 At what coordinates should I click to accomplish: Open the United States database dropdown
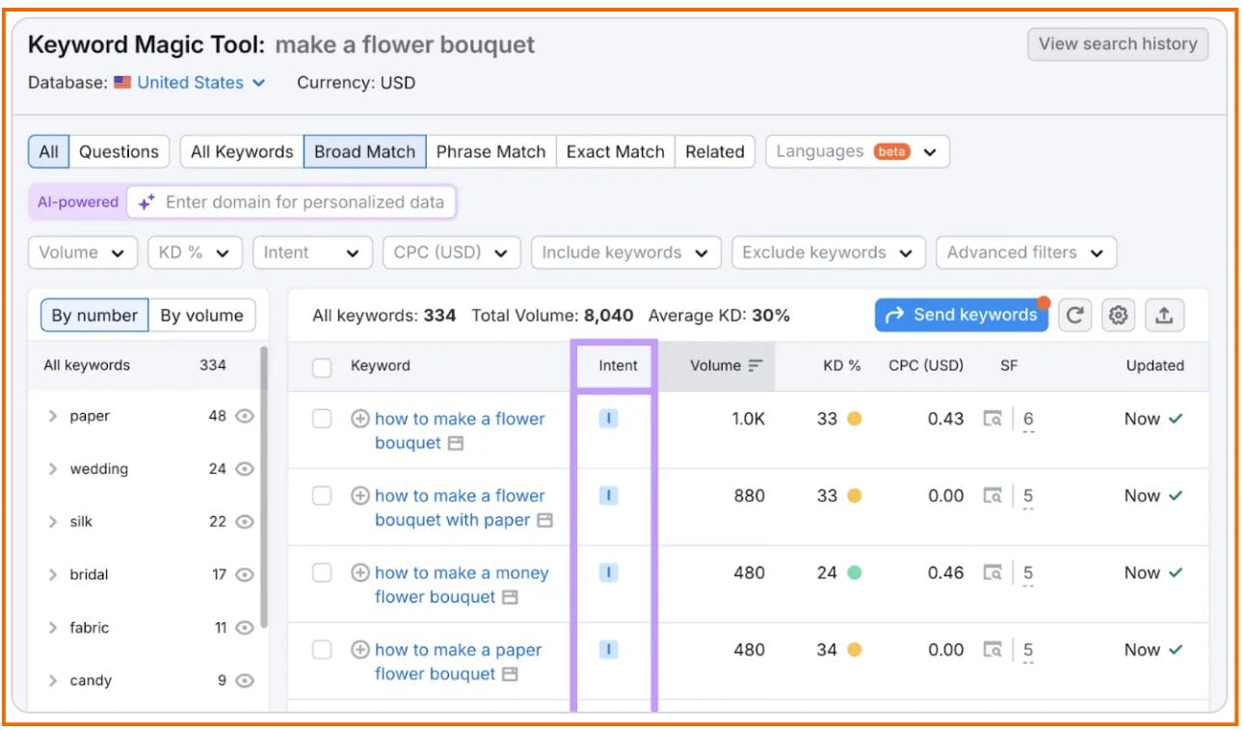(190, 83)
